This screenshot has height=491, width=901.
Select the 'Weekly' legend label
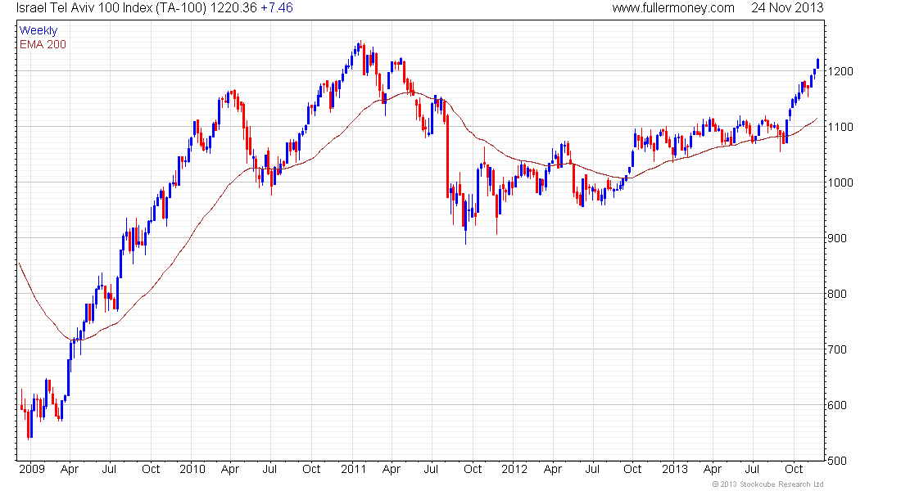click(x=38, y=30)
